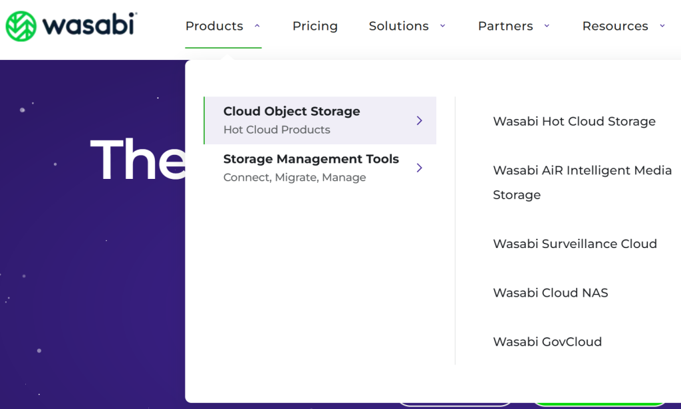Open Wasabi Surveillance Cloud link

click(x=575, y=243)
